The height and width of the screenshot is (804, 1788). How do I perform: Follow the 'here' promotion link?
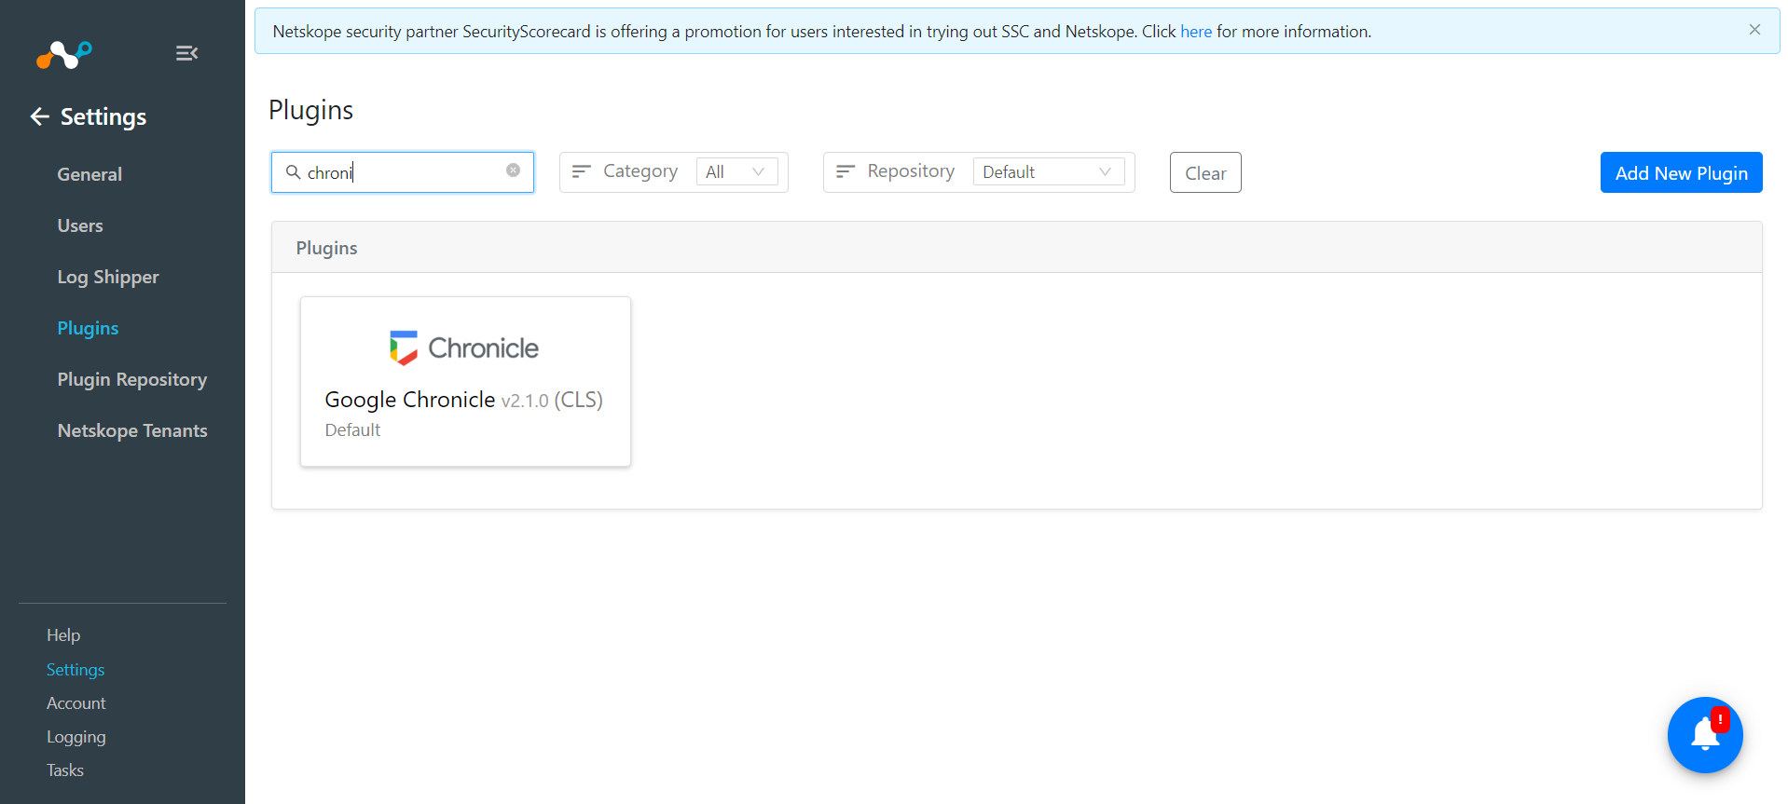click(1196, 32)
